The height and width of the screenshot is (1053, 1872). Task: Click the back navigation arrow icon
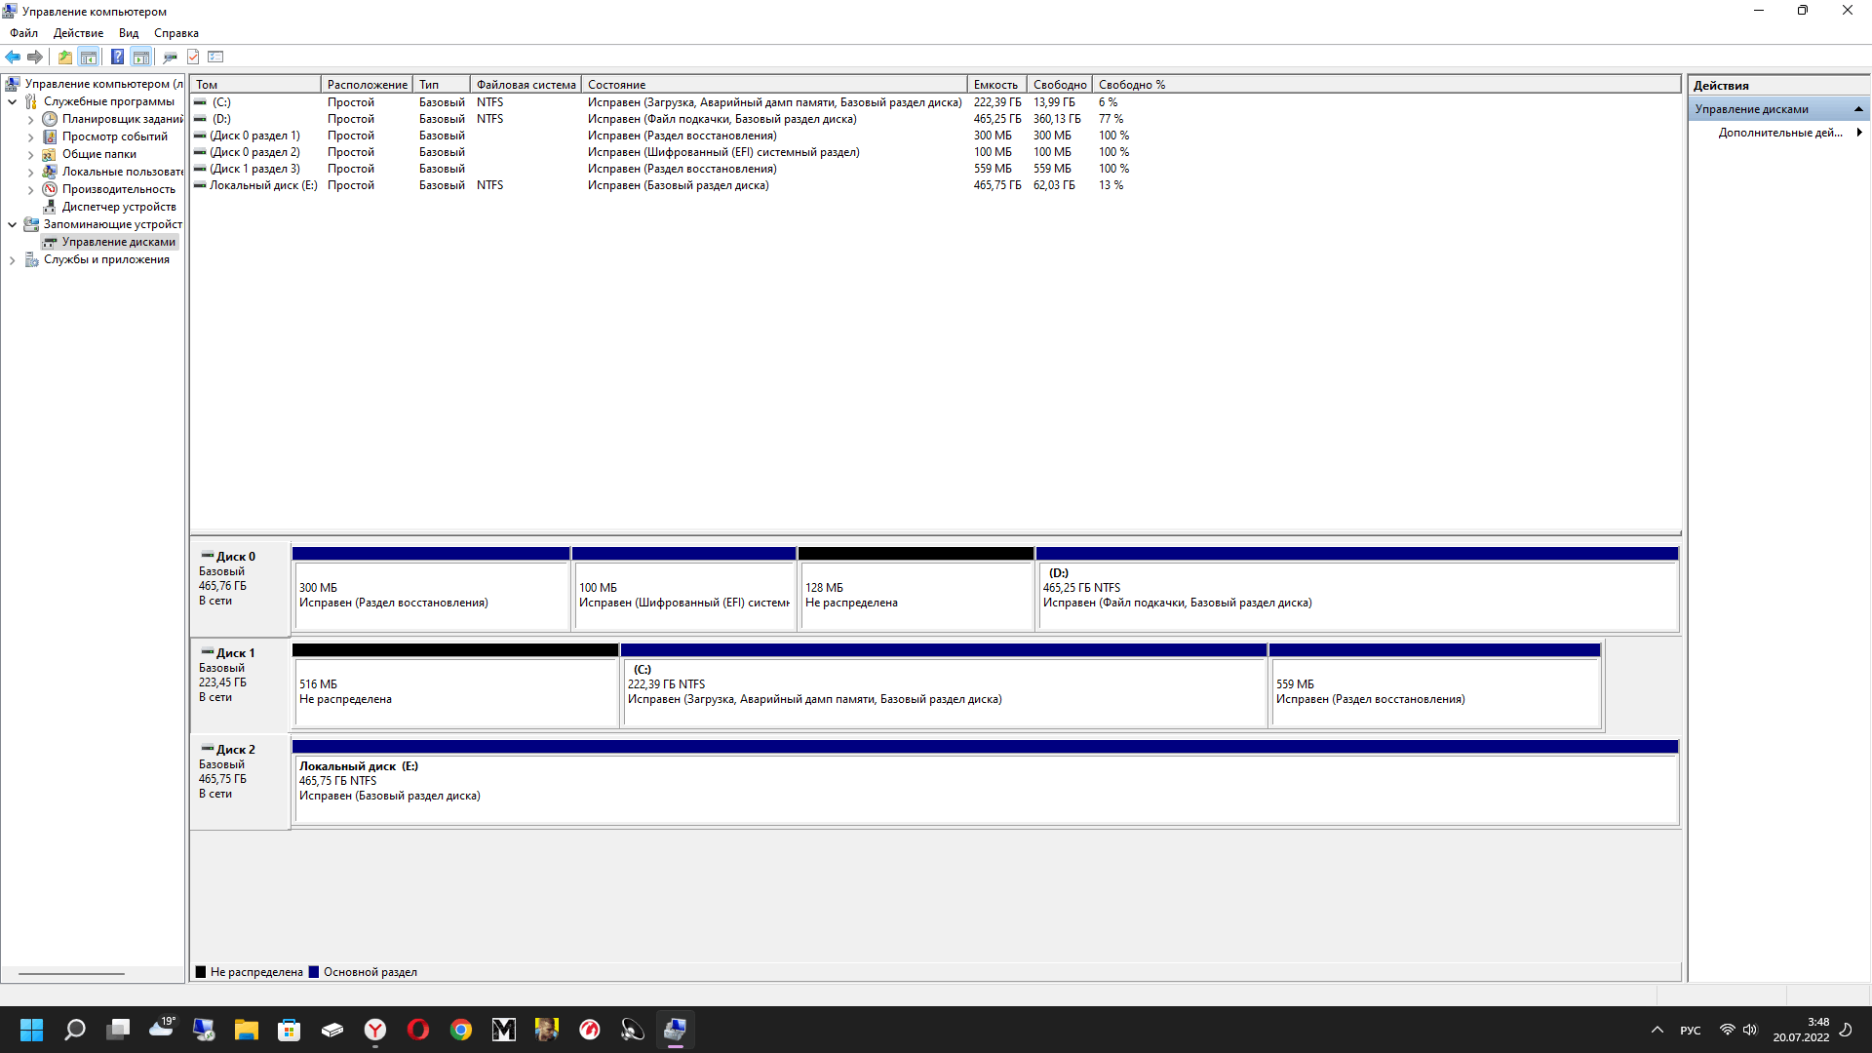15,56
